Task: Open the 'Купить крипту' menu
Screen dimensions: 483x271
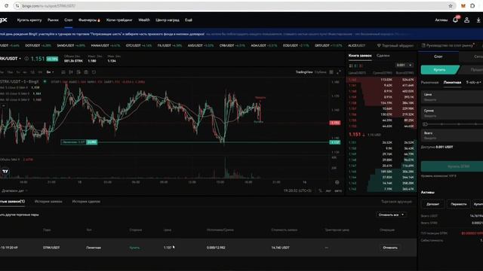Action: click(29, 20)
